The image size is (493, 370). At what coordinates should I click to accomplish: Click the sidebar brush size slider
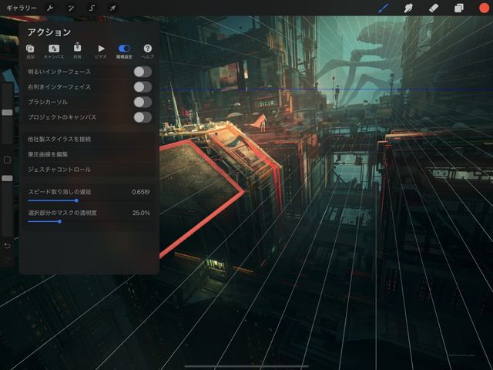pyautogui.click(x=7, y=113)
